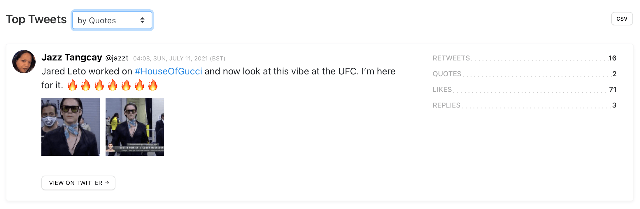Export top tweets with CSV button
This screenshot has height=209, width=640.
pos(622,19)
